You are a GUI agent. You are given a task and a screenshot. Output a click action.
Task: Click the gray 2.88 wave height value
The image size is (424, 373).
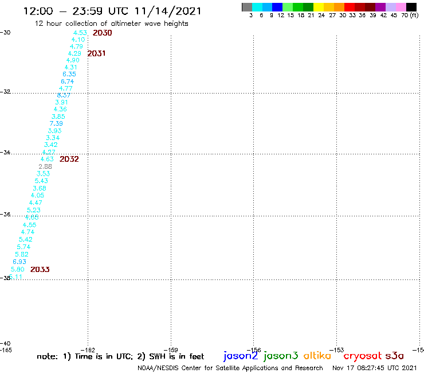[x=45, y=166]
